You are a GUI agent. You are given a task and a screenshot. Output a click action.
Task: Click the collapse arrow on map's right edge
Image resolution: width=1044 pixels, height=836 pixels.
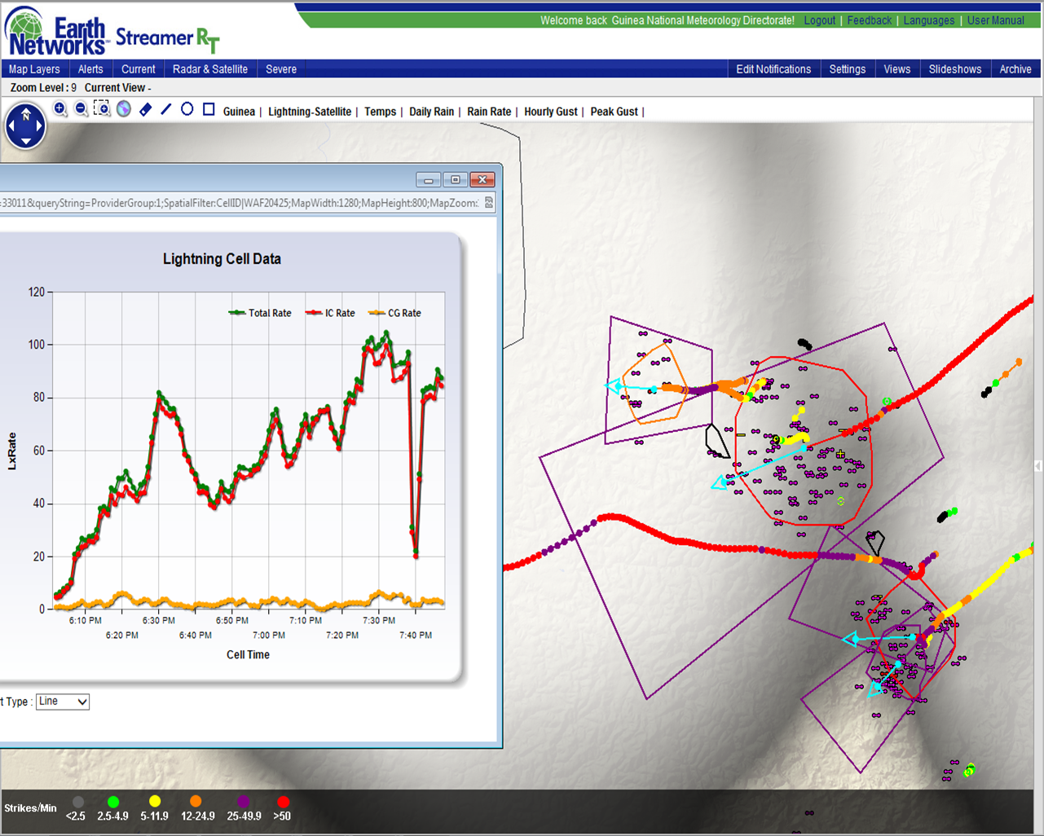(x=1038, y=466)
